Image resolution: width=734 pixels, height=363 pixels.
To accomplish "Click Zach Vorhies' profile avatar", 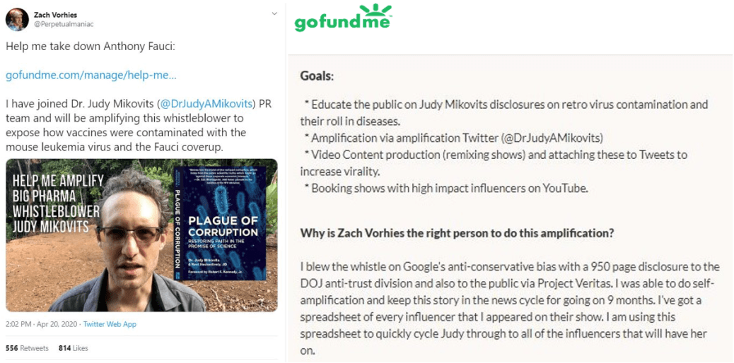I will [17, 19].
